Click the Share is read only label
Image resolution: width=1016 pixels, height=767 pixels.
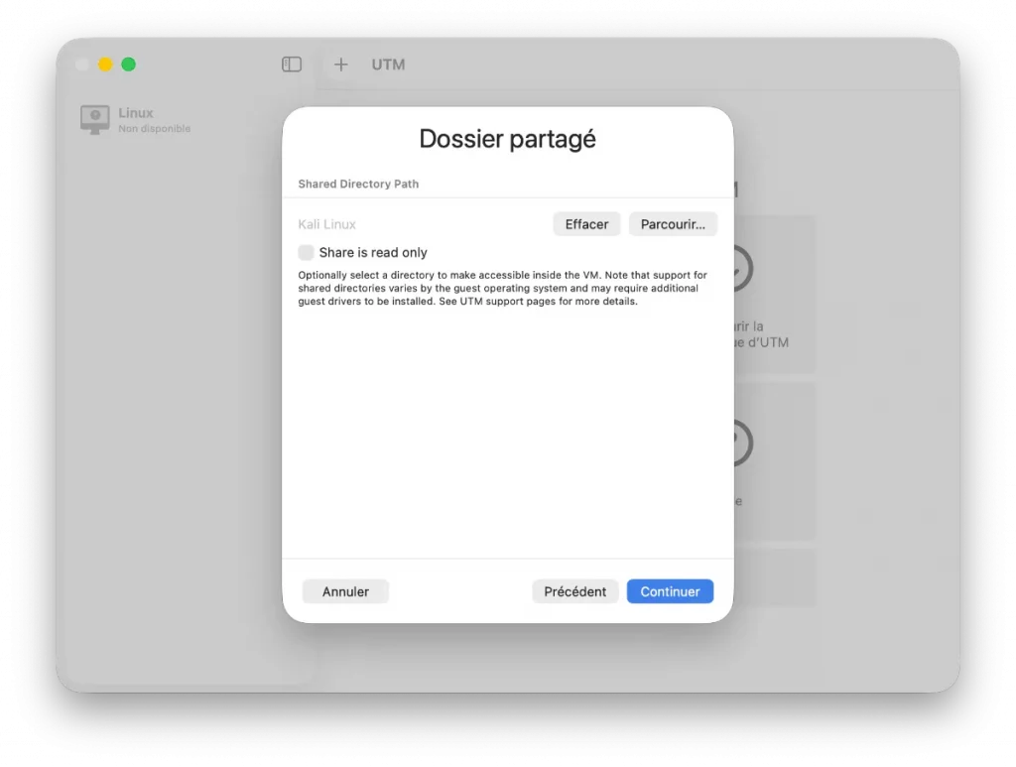[x=373, y=253]
